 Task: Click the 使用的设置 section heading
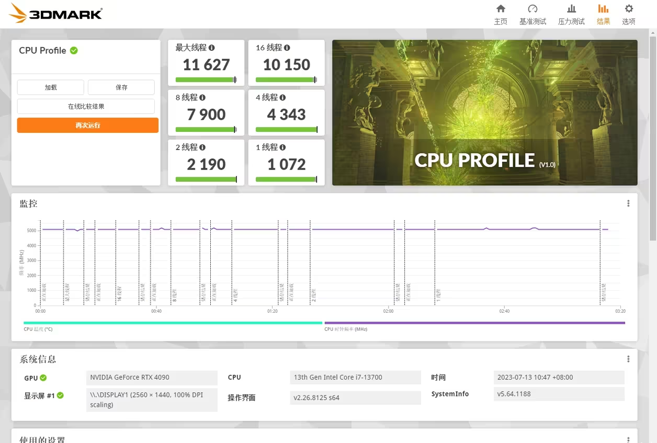42,439
